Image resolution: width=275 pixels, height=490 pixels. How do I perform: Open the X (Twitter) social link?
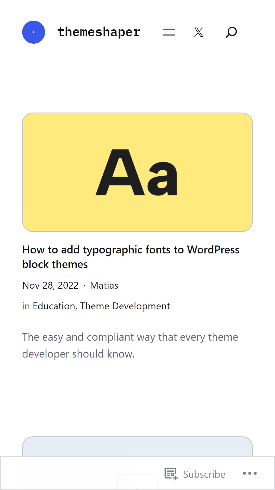tap(199, 32)
